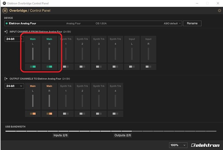Click the title bar application icon

[x=5, y=3]
